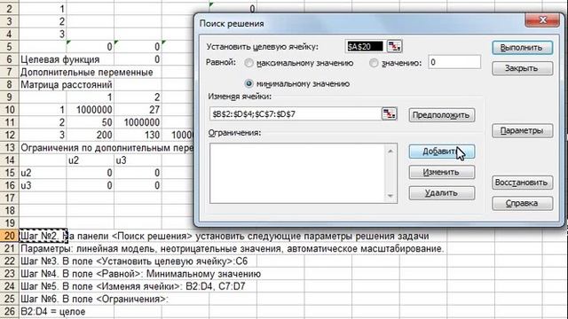
Task: Click the cell 'u2' in row 14
Action: click(x=91, y=160)
